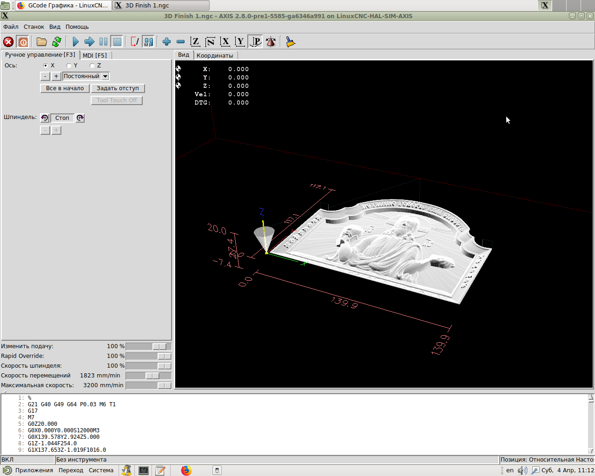This screenshot has height=476, width=595.
Task: Toggle optional pause M1 icon
Action: tap(148, 42)
